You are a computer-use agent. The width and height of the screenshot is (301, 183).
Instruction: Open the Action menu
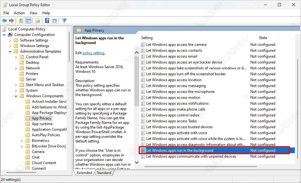[x=19, y=13]
